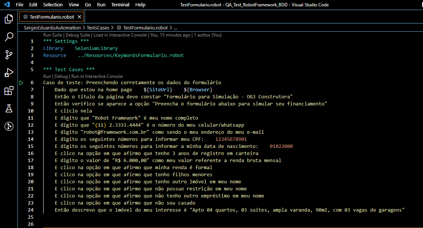Click Run in Interactive Console code lens
Image resolution: width=423 pixels, height=228 pixels.
point(97,76)
